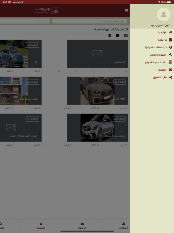Image resolution: width=174 pixels, height=233 pixels.
Task: Click اتصل بالمعلن on the بيتل ad
Action: pyautogui.click(x=32, y=45)
